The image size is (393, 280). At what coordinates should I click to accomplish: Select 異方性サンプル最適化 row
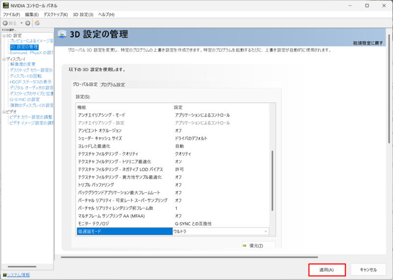coord(173,177)
